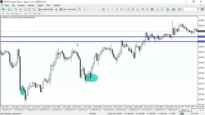205x115 pixels.
Task: Open the Файл menu
Action: click(x=7, y=5)
